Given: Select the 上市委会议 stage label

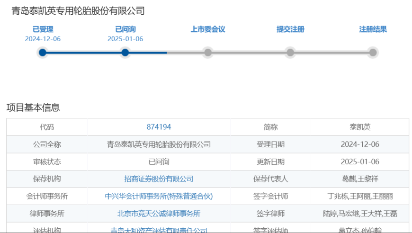Looking at the screenshot, I should [x=207, y=29].
